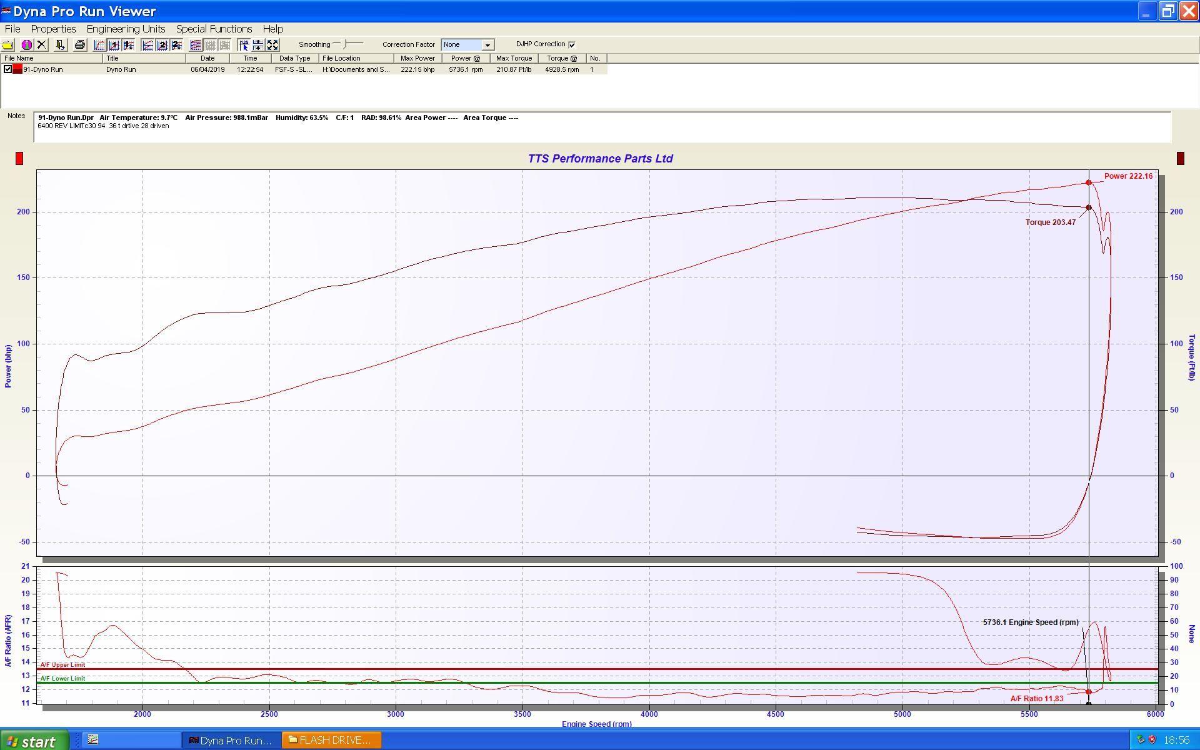Screen dimensions: 1200x750
Task: Click the remove run X icon
Action: [x=41, y=45]
